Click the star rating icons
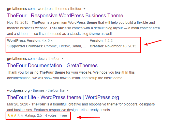The height and width of the screenshot is (121, 175). 15,115
